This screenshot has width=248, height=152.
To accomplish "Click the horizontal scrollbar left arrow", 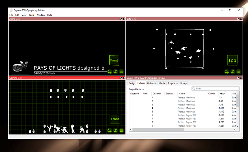I will tap(130, 129).
